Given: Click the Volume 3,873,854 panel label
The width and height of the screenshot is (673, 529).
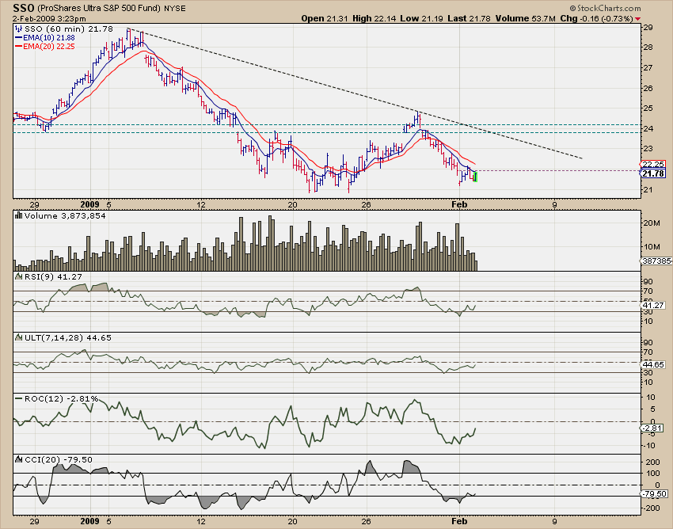Looking at the screenshot, I should [x=65, y=215].
